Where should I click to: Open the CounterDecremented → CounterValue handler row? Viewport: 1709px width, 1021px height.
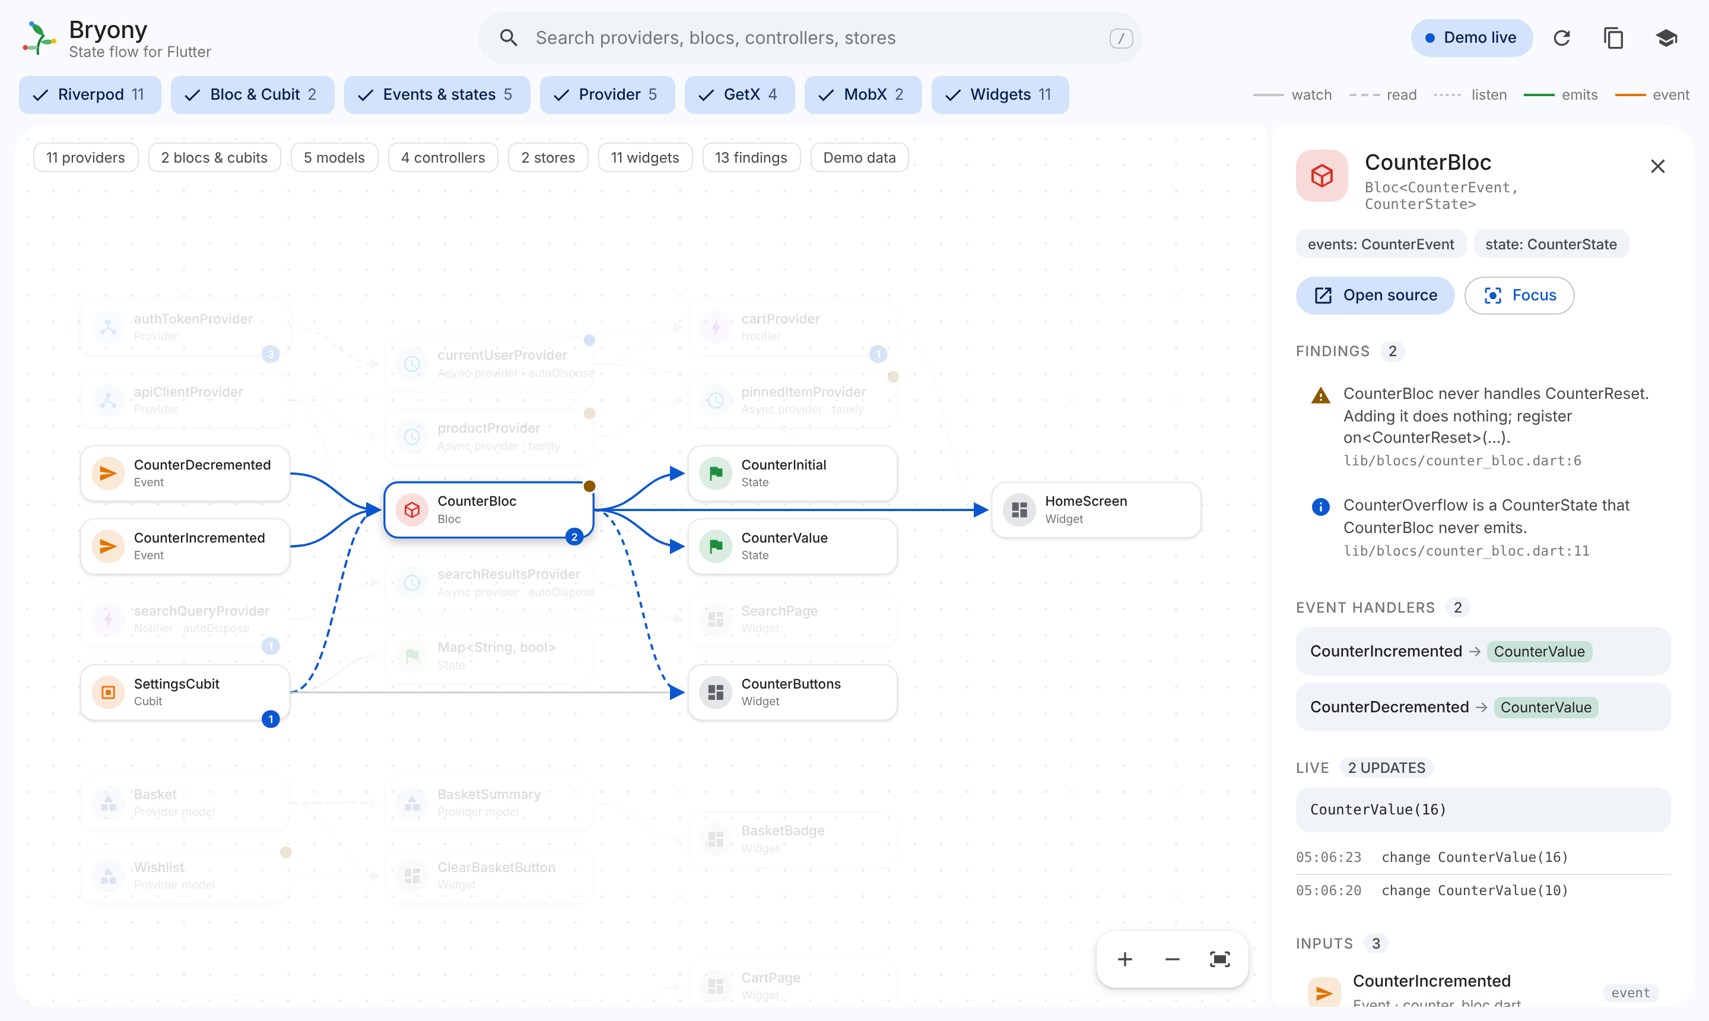click(1483, 706)
